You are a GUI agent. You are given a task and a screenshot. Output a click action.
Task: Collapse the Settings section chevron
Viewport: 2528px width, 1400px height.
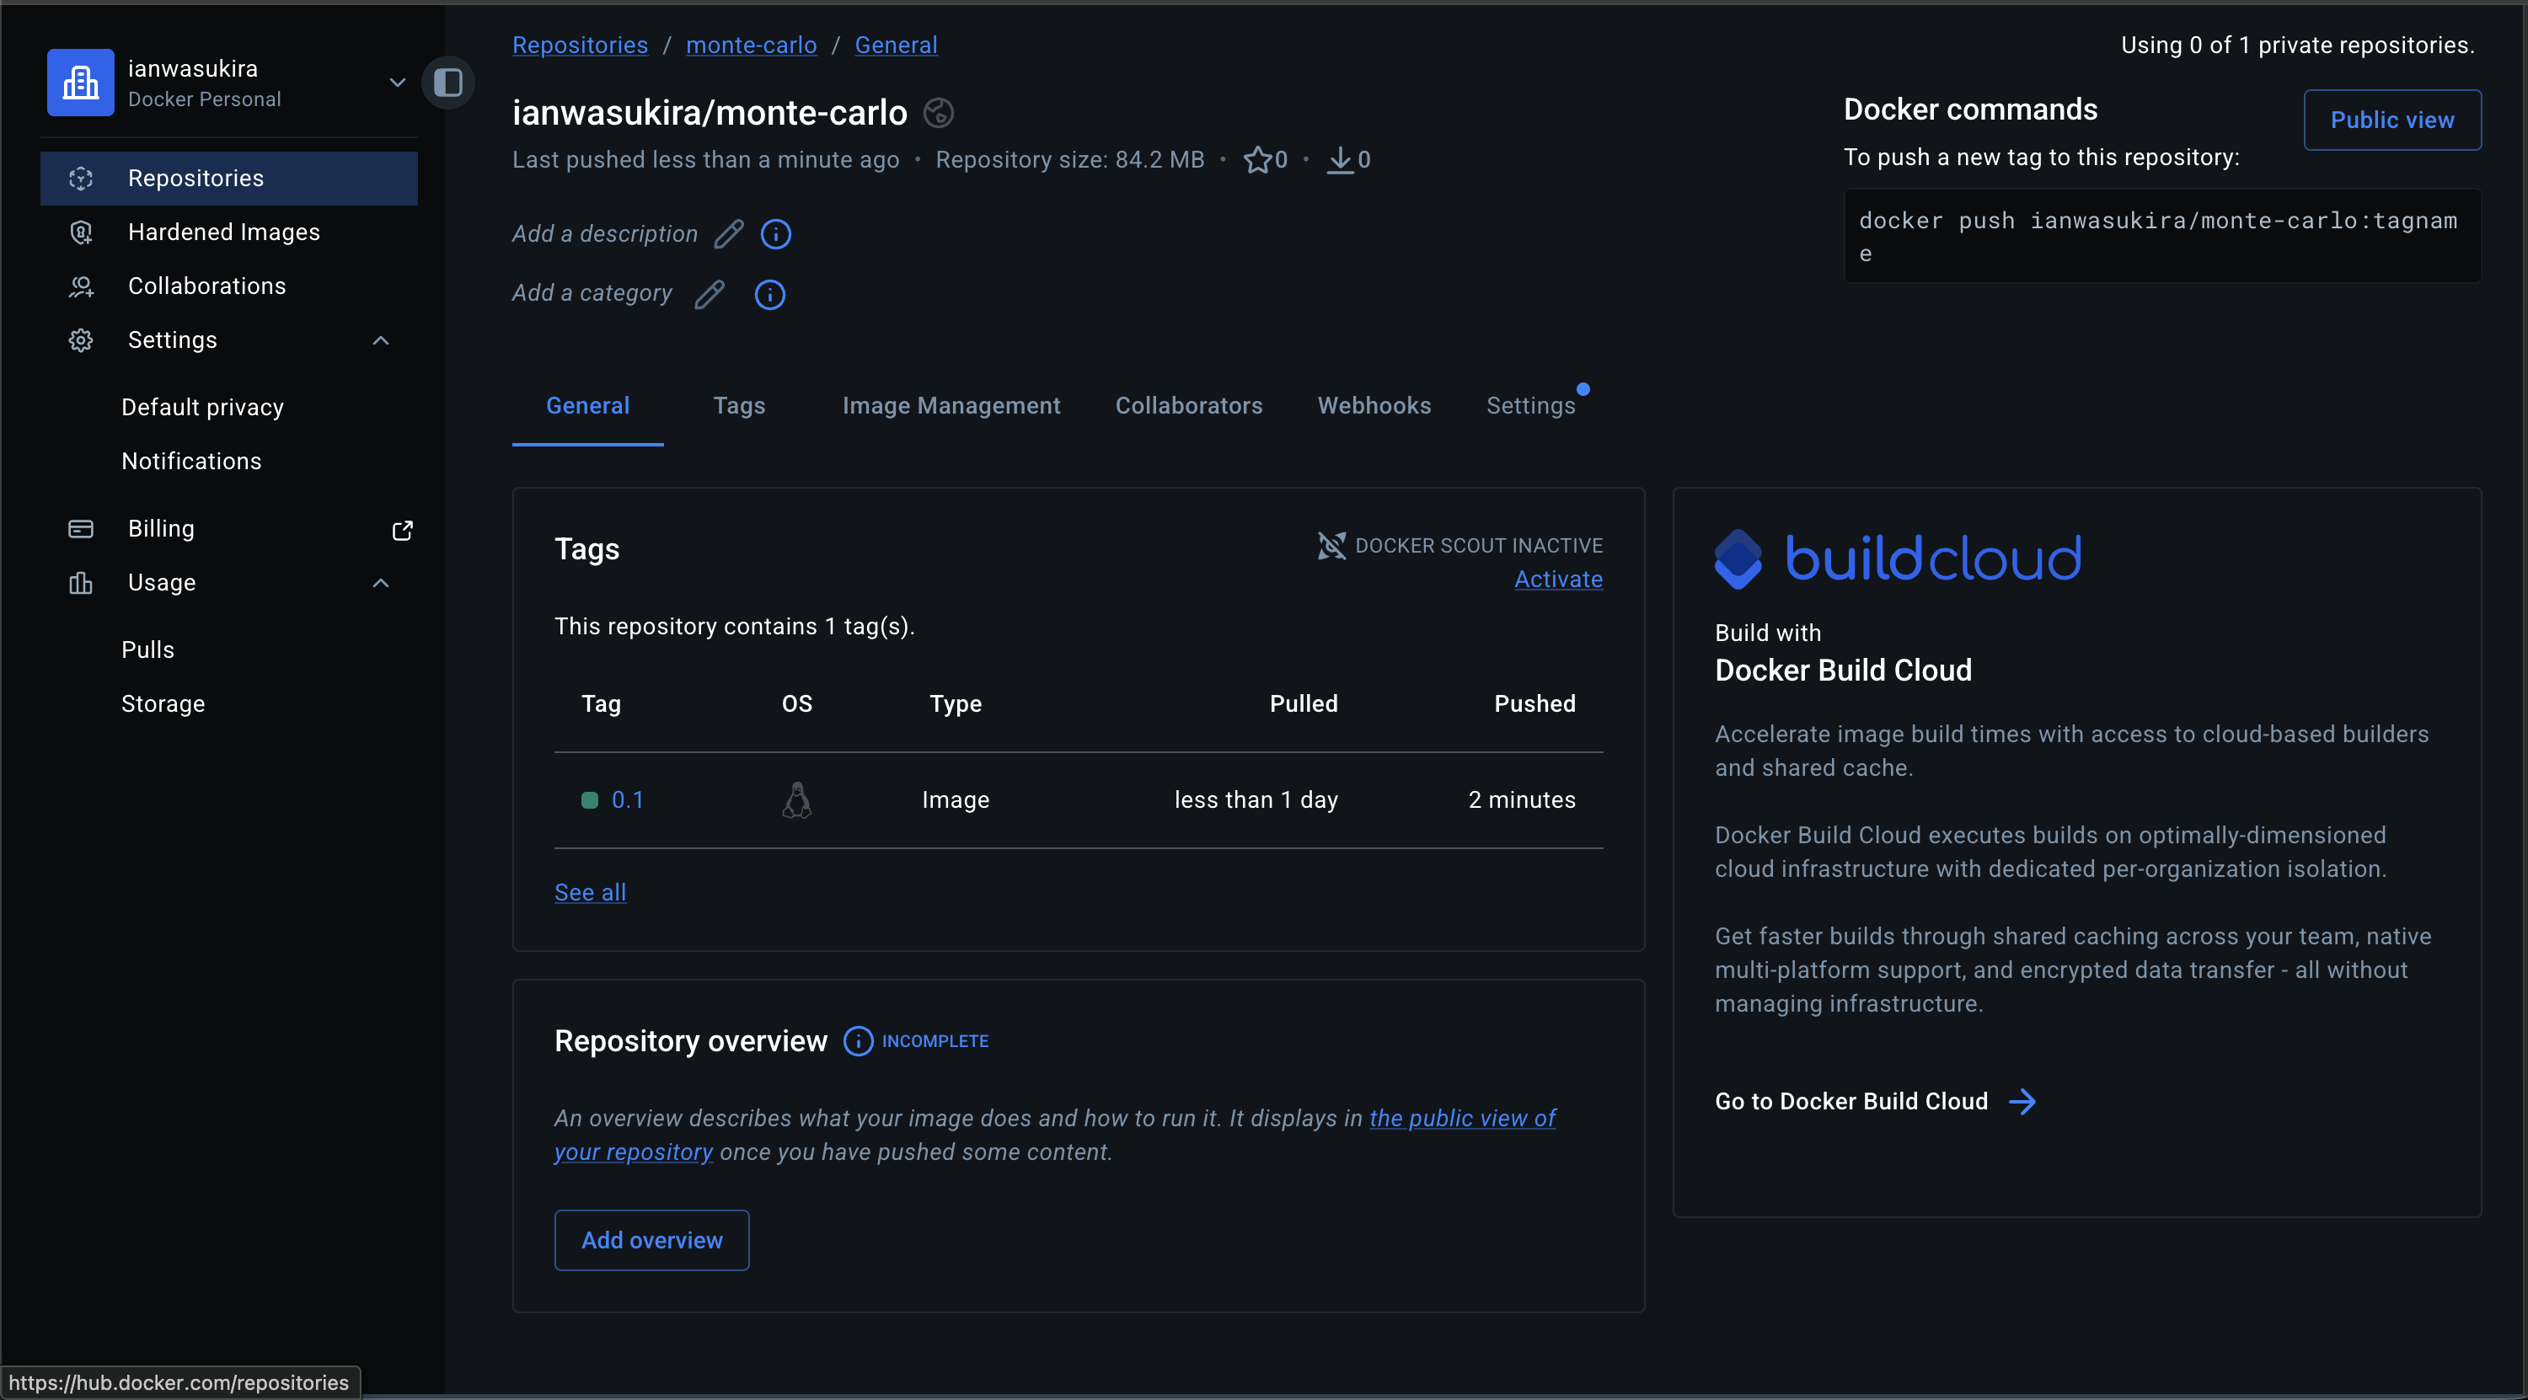point(381,339)
